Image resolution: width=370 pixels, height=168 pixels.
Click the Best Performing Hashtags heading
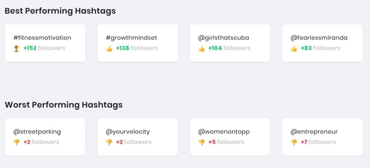tap(60, 11)
